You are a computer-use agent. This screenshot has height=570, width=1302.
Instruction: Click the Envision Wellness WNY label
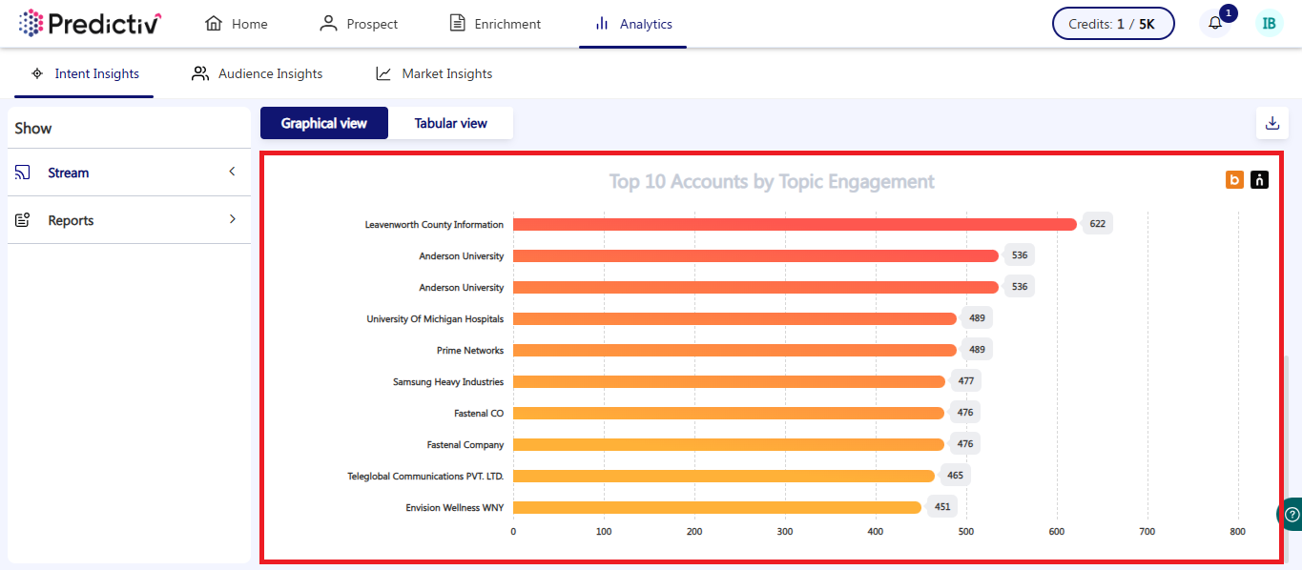[x=454, y=508]
